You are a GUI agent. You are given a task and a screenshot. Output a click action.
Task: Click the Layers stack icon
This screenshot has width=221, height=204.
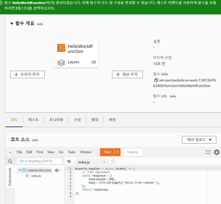[x=61, y=63]
